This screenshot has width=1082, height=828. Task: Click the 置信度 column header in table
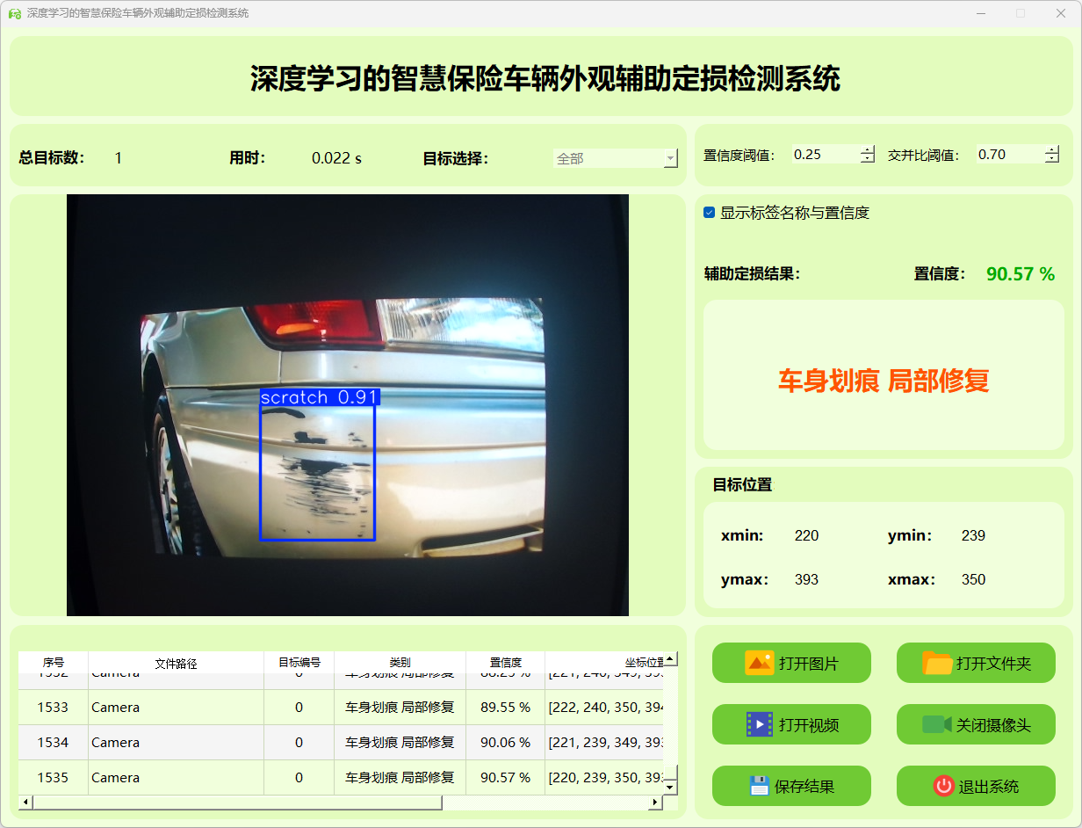click(x=505, y=663)
